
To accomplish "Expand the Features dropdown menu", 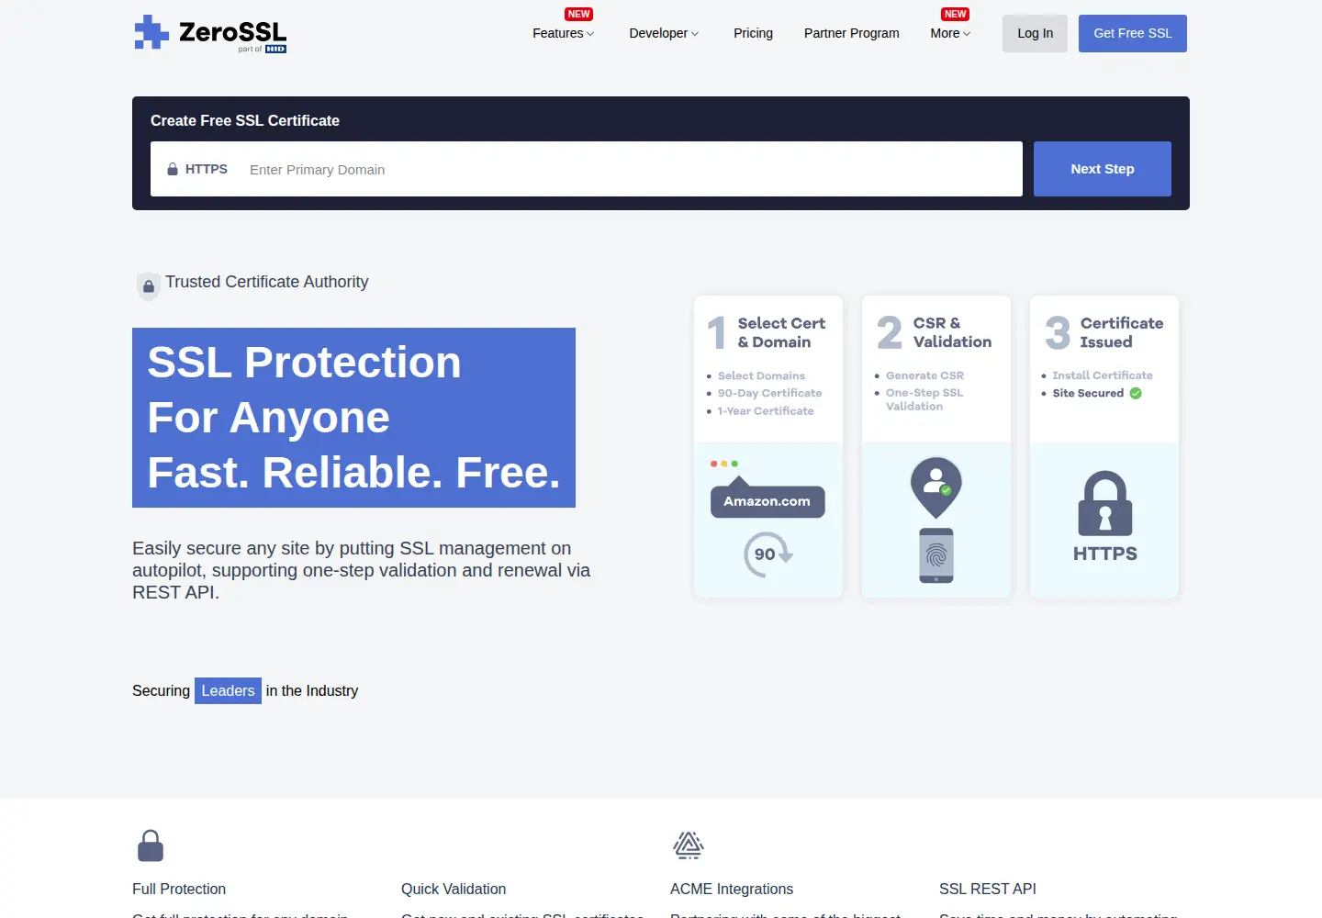I will tap(564, 33).
